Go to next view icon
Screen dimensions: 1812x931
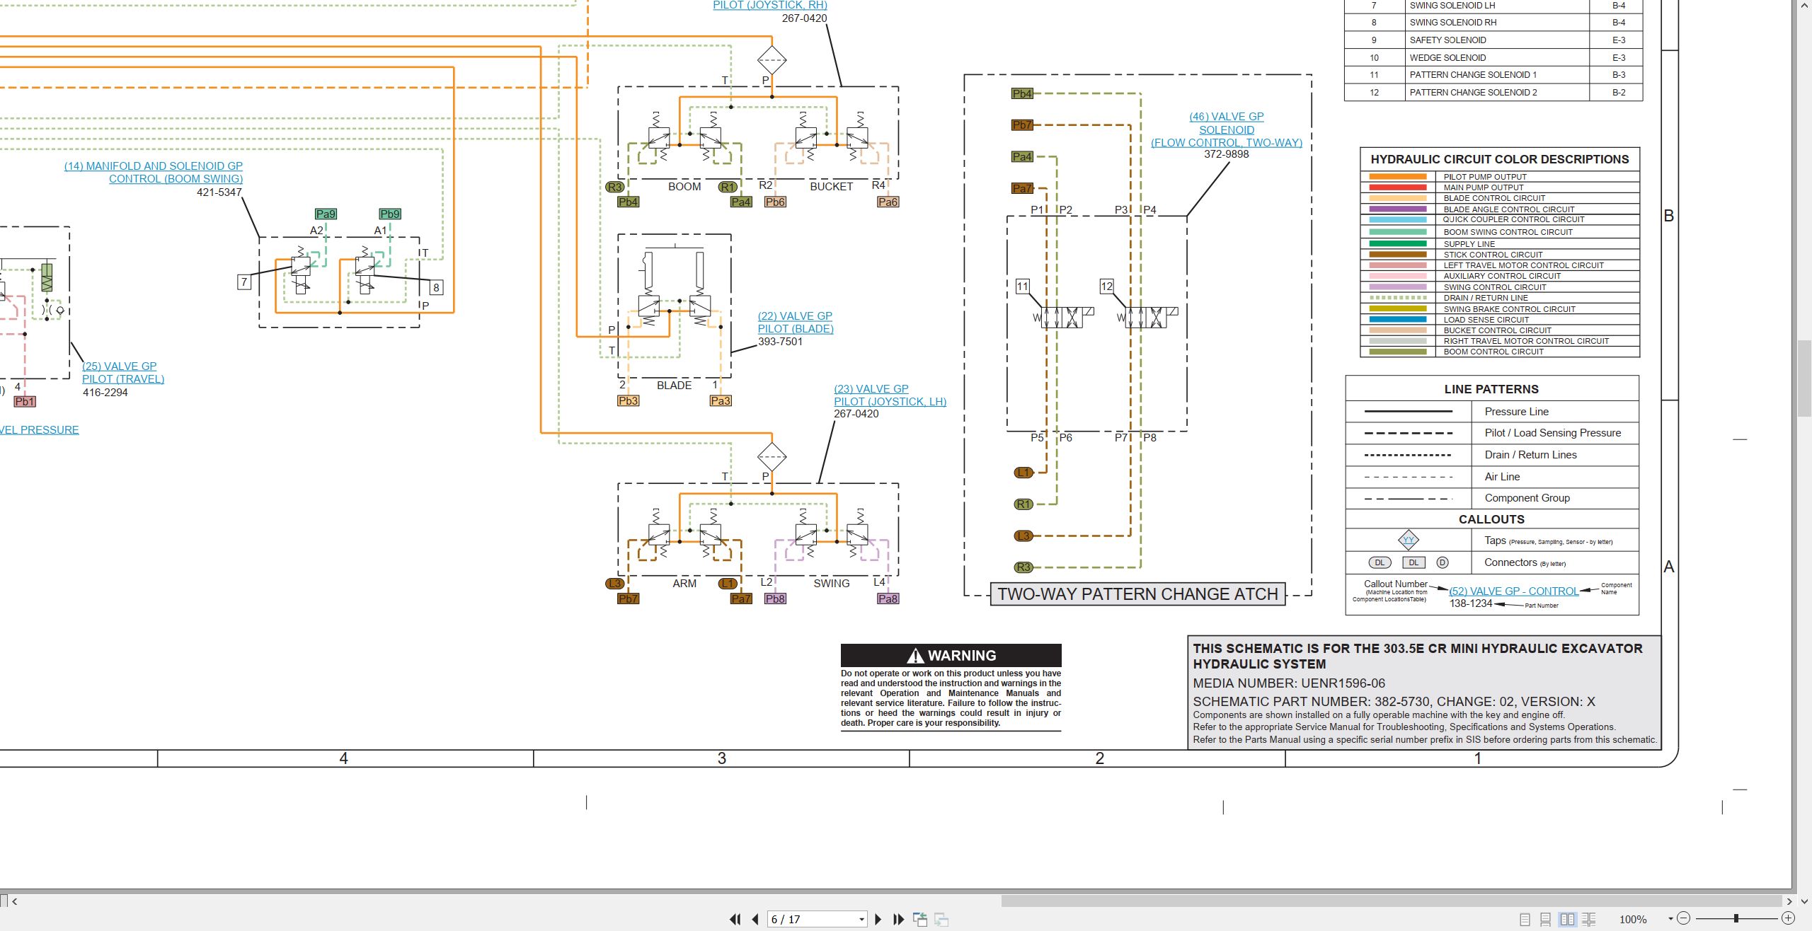pos(941,919)
